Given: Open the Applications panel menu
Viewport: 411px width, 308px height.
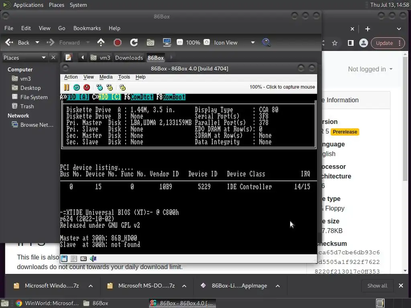Looking at the screenshot, I should 28,5.
